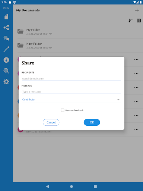This screenshot has height=191, width=143.
Task: Select the My Folder row text
Action: [33, 30]
